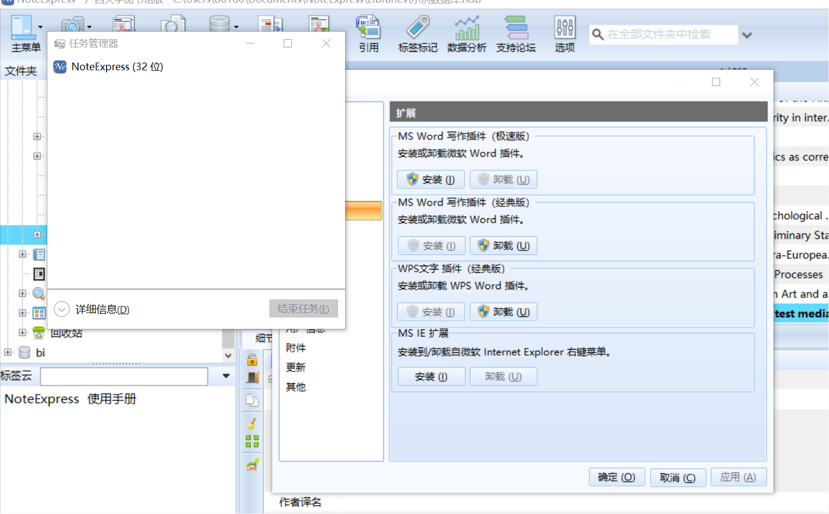Confirm options with 确定 (O)
This screenshot has height=514, width=829.
pyautogui.click(x=617, y=478)
